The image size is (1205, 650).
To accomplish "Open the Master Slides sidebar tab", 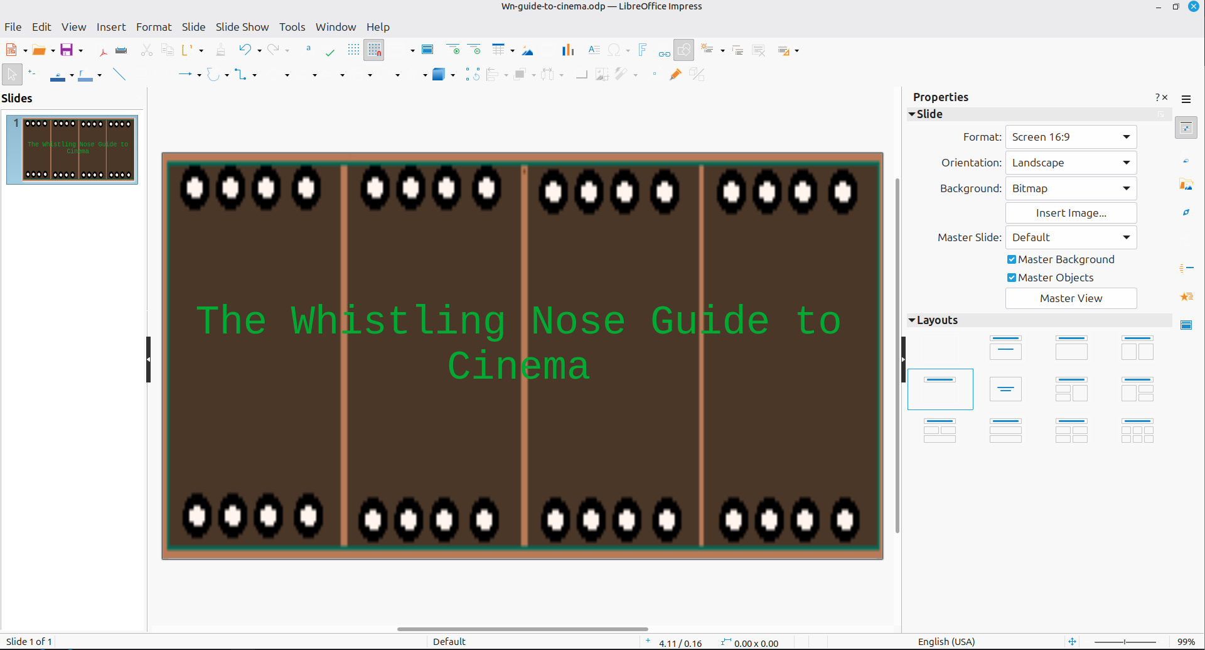I will click(1186, 325).
